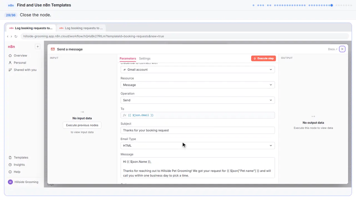Select the Parameters tab
Screen dimensions: 356x200
coord(128,58)
